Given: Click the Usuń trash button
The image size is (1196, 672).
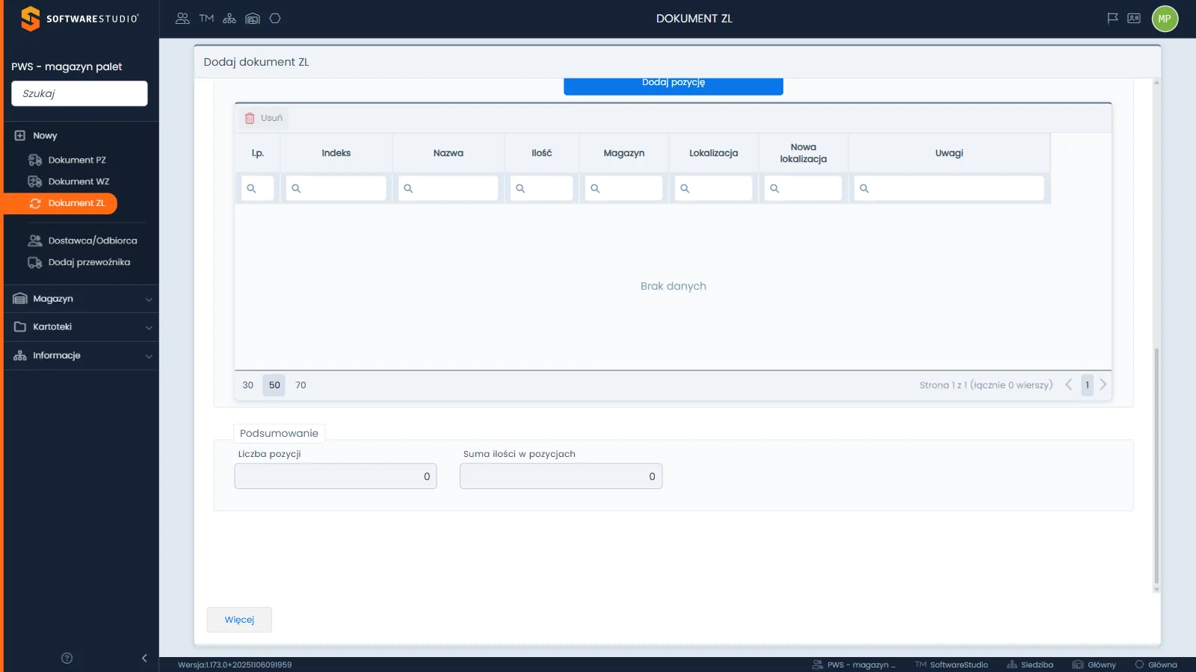Looking at the screenshot, I should [264, 118].
